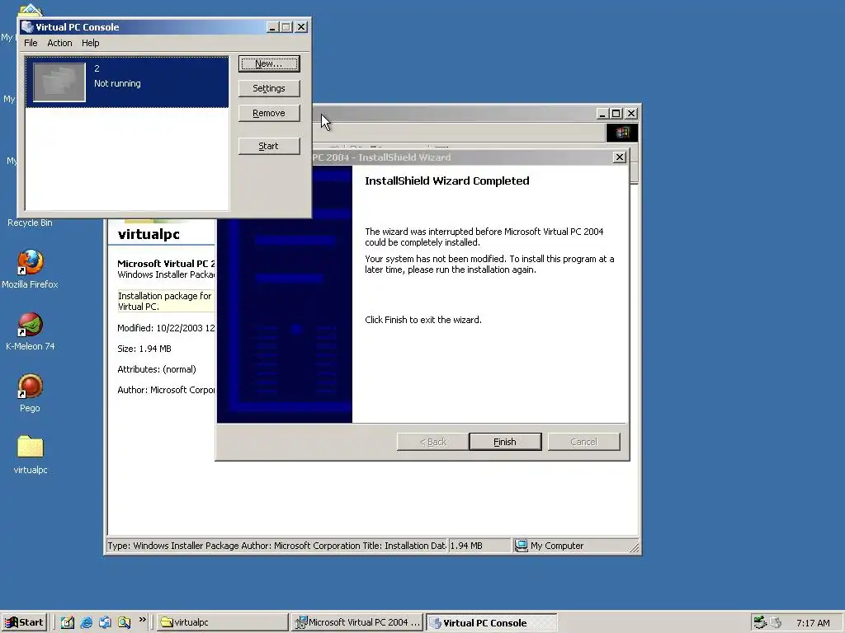Switch to Microsoft Virtual PC 2004 taskbar button
This screenshot has width=845, height=633.
point(357,622)
